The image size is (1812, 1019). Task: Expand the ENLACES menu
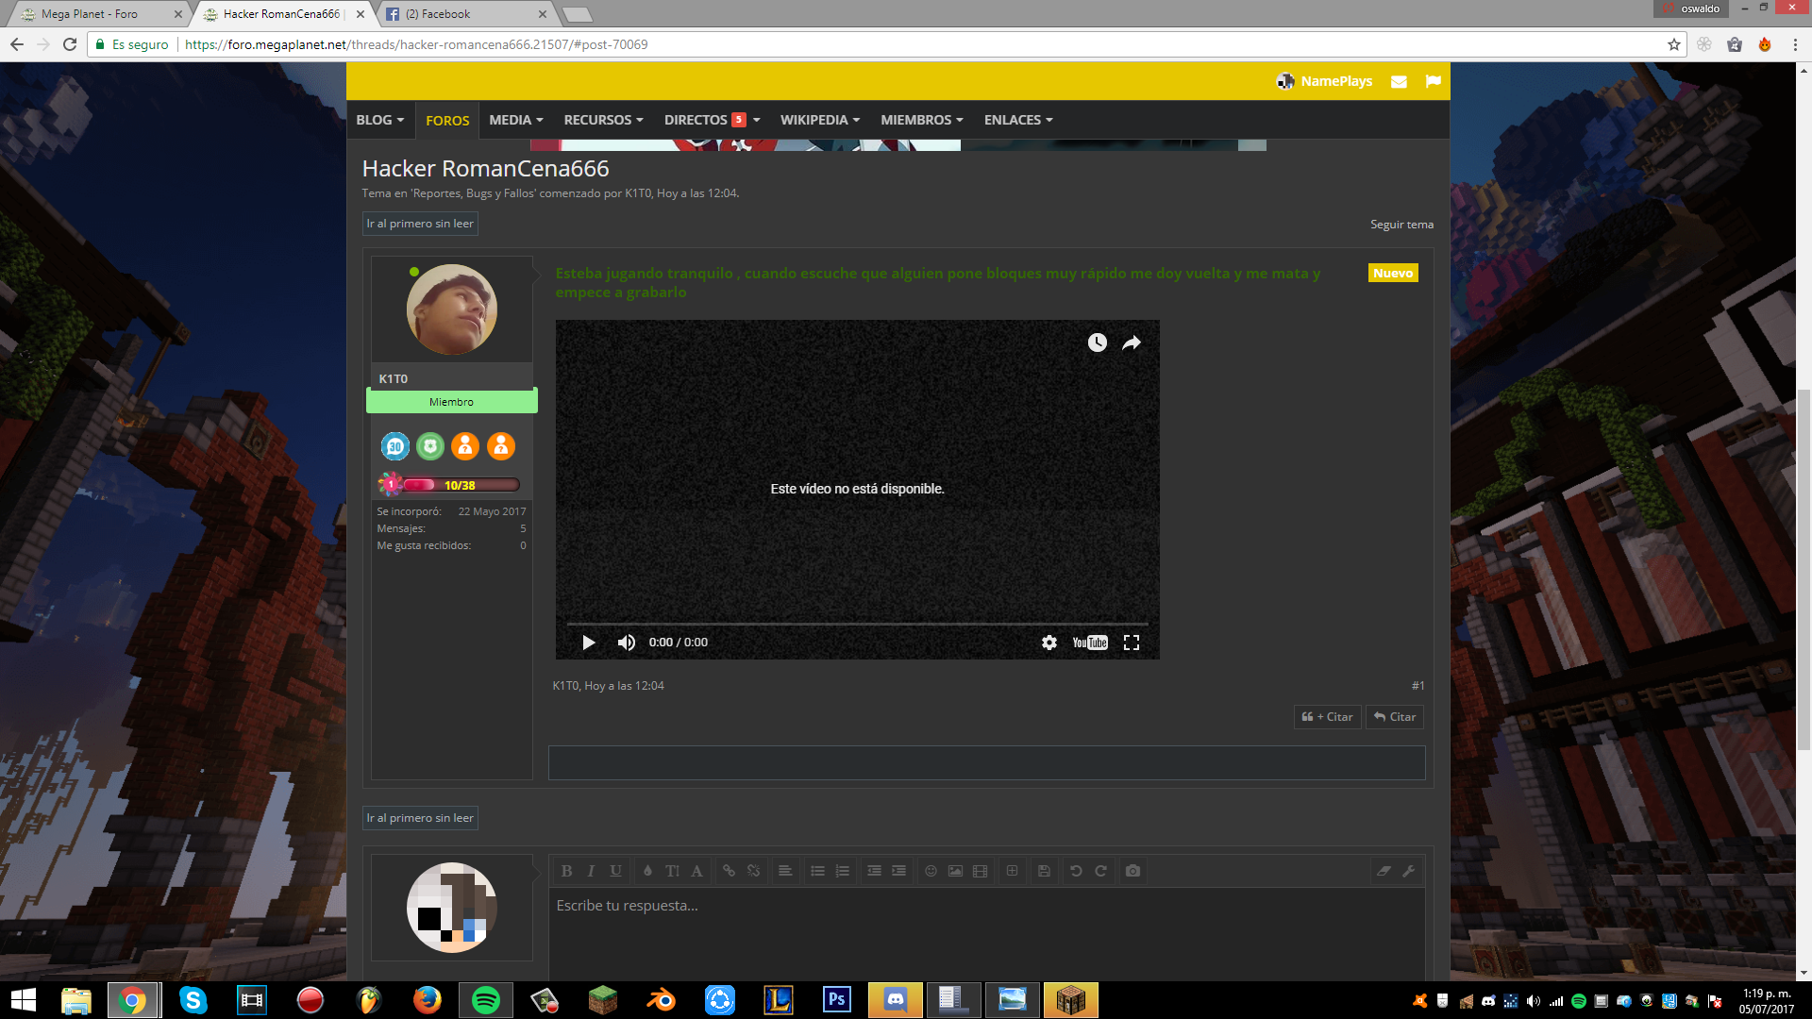(x=1018, y=120)
